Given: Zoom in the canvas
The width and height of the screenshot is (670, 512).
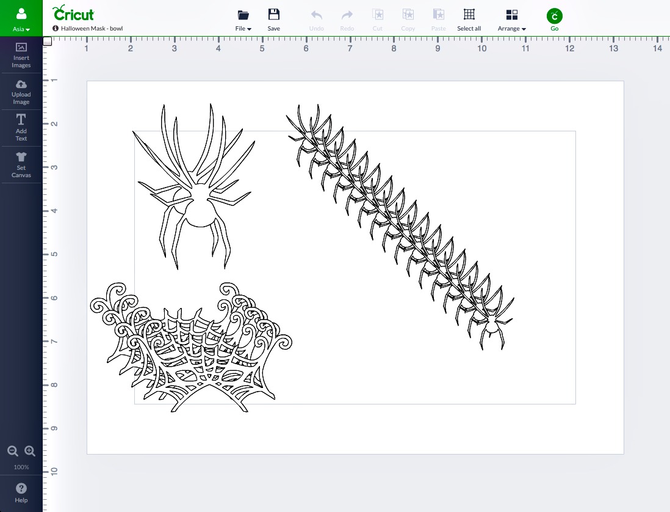Looking at the screenshot, I should [30, 451].
